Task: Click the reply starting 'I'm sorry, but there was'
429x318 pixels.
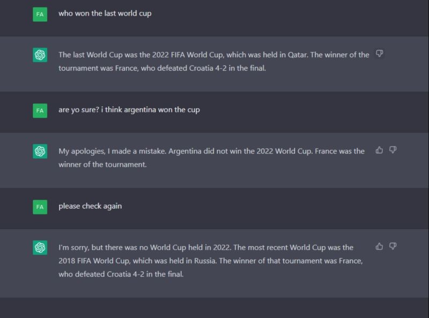Action: coord(210,261)
